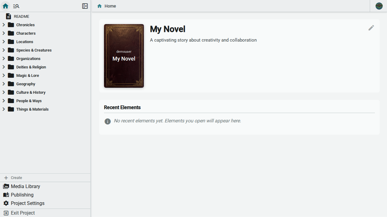
Task: Expand the Characters folder chevron
Action: pos(4,33)
